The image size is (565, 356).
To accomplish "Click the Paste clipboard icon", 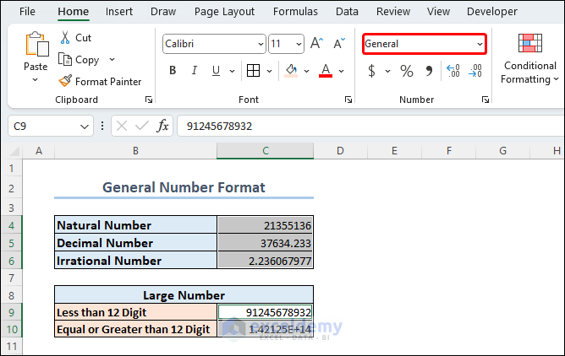I will click(36, 44).
